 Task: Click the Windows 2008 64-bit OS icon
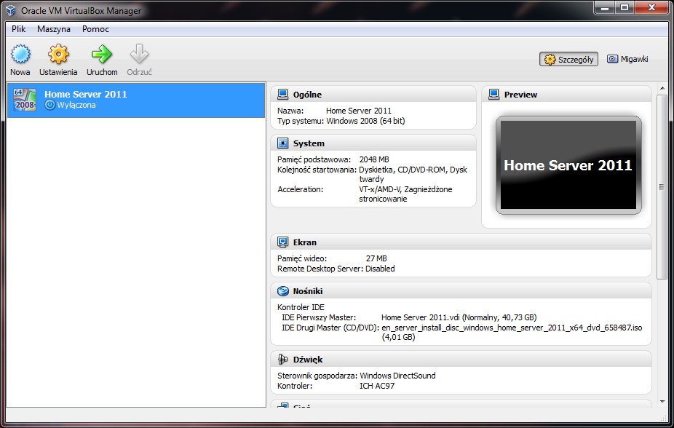pyautogui.click(x=25, y=100)
